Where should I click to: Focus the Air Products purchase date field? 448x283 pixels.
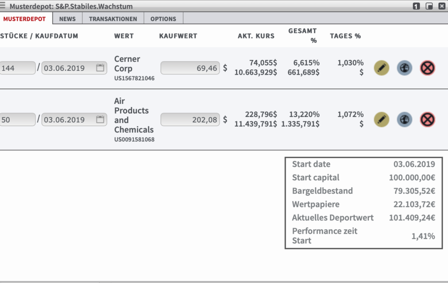(74, 120)
